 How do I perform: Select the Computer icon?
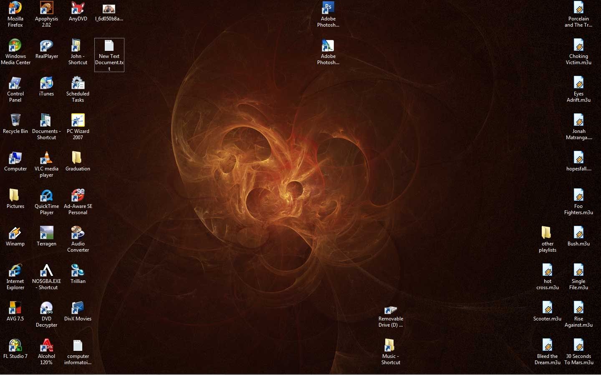[15, 158]
